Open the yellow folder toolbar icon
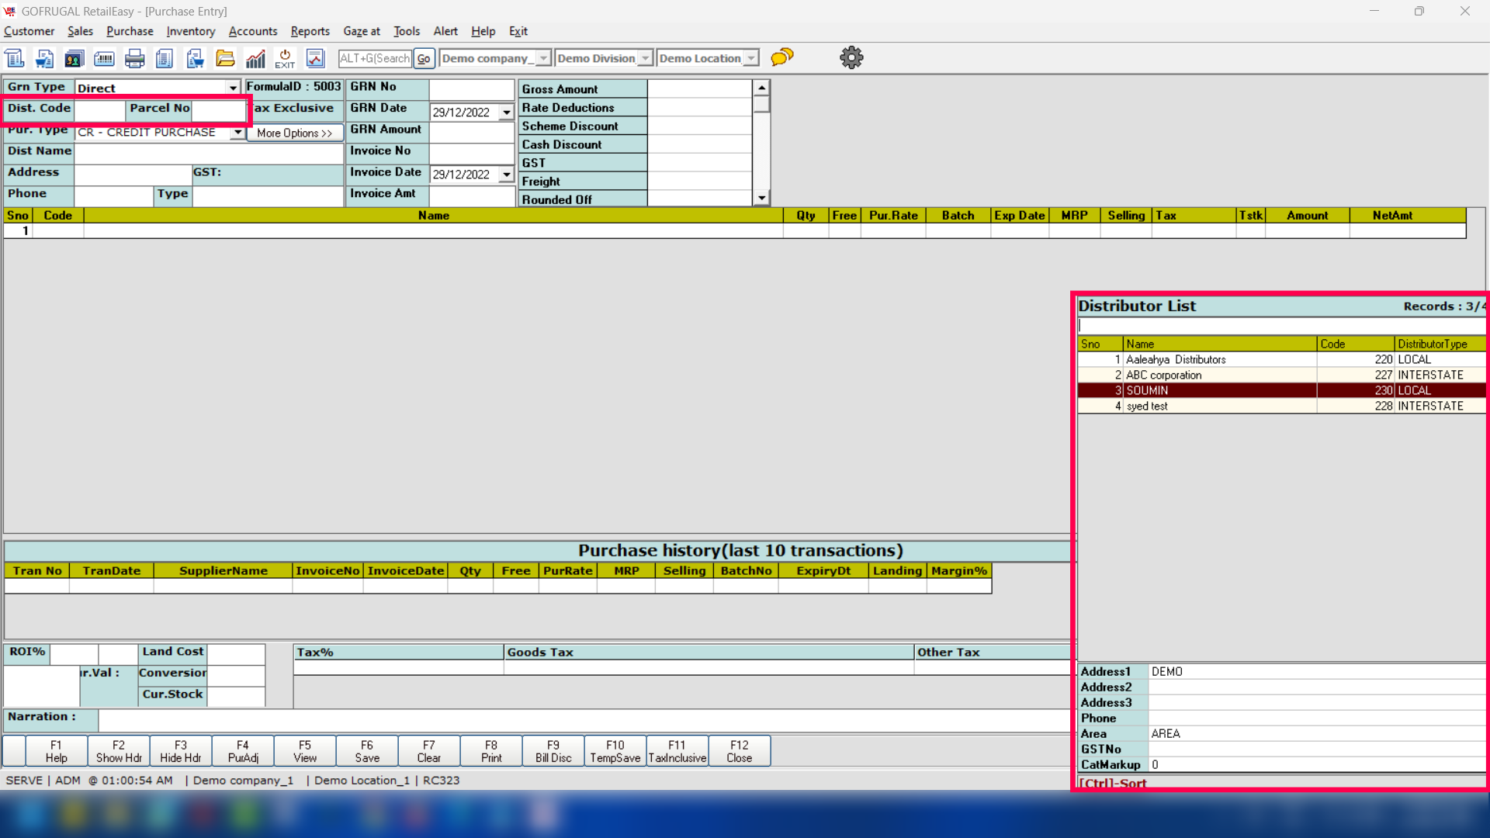The width and height of the screenshot is (1490, 838). (225, 58)
